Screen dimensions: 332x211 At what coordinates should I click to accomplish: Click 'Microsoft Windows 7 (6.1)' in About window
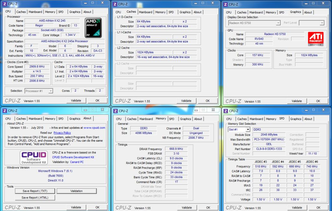[x=55, y=171]
